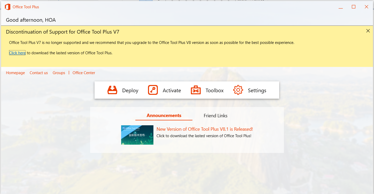
Task: Follow the 'Click here' download link
Action: click(x=17, y=53)
